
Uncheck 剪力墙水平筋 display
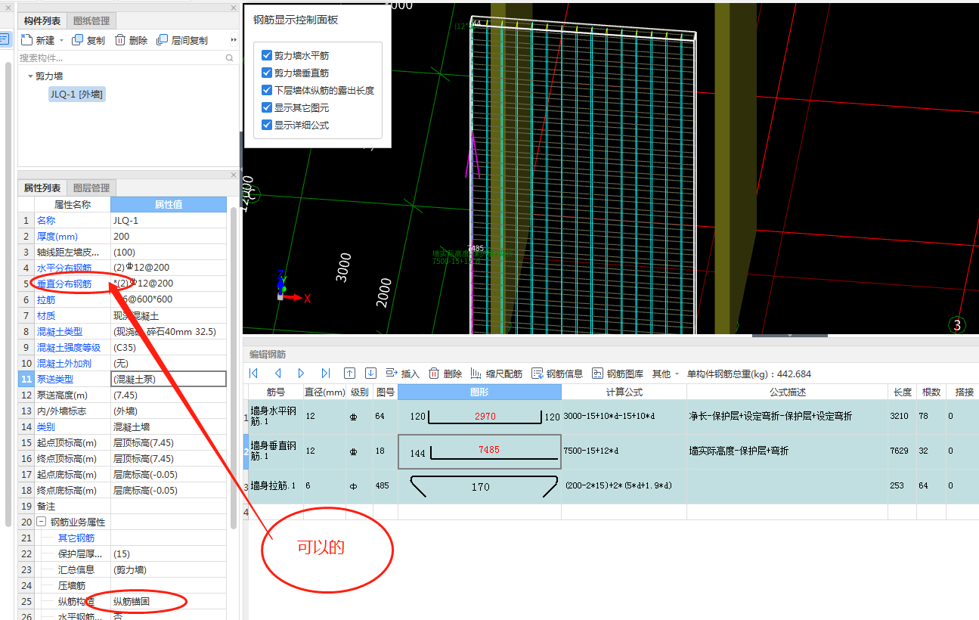(266, 55)
